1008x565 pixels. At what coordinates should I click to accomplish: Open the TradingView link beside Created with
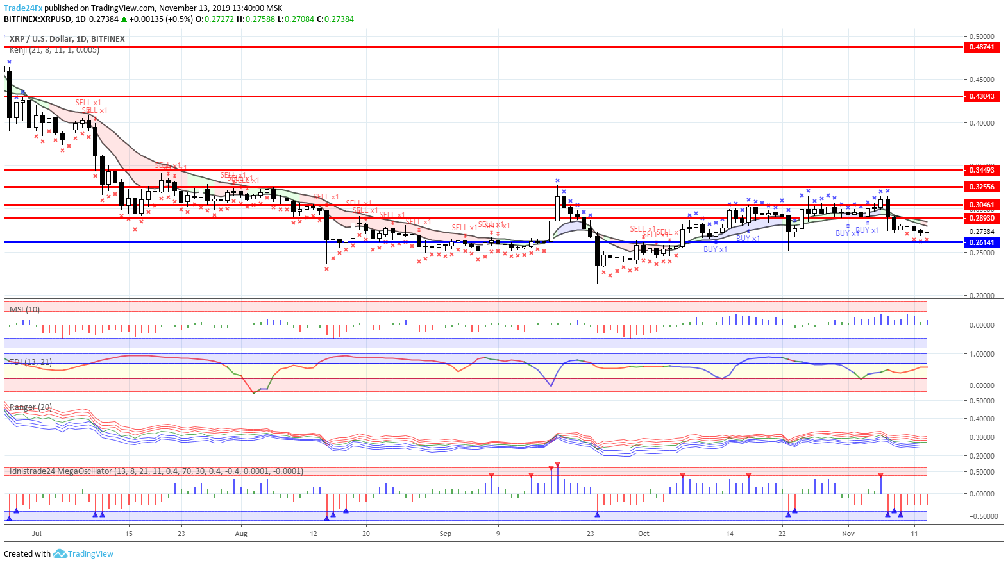90,554
